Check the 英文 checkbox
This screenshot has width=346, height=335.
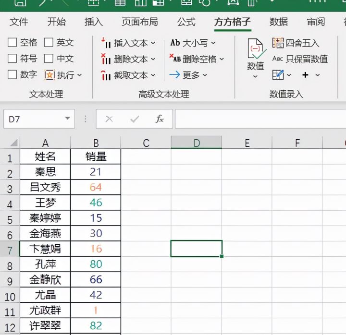49,42
